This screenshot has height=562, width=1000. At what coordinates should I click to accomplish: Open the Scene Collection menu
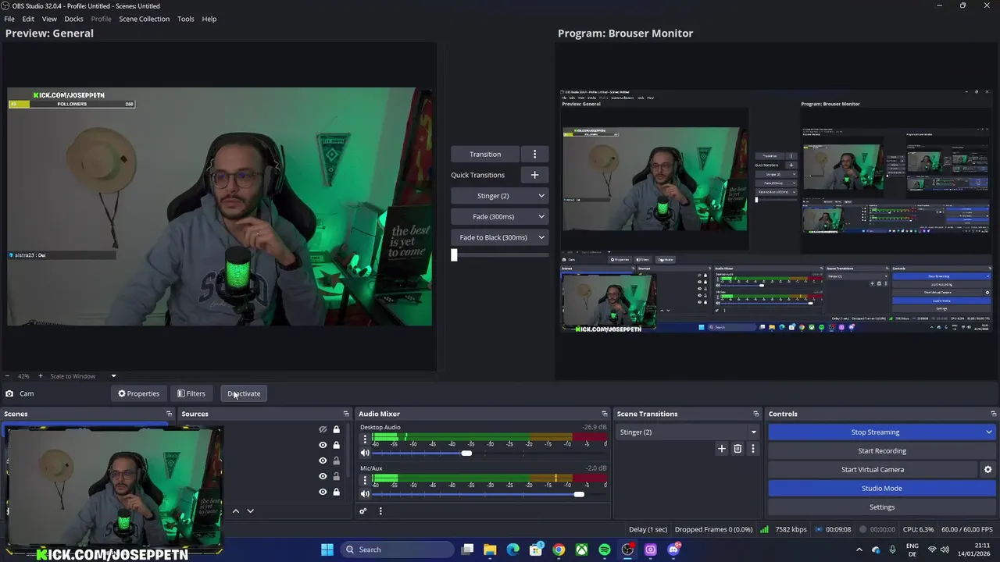pos(144,19)
